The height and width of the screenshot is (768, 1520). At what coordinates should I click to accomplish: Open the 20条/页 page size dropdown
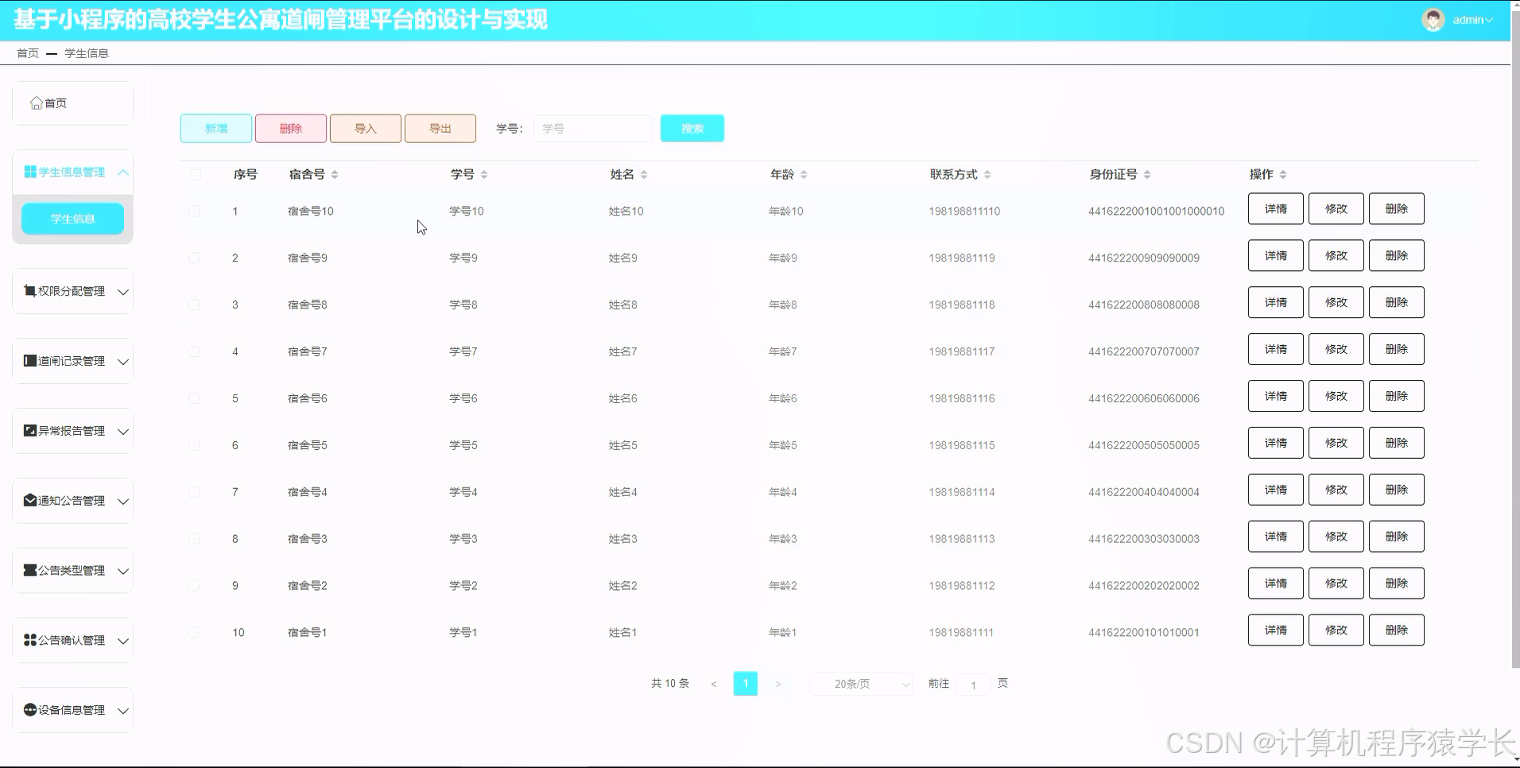[x=860, y=683]
